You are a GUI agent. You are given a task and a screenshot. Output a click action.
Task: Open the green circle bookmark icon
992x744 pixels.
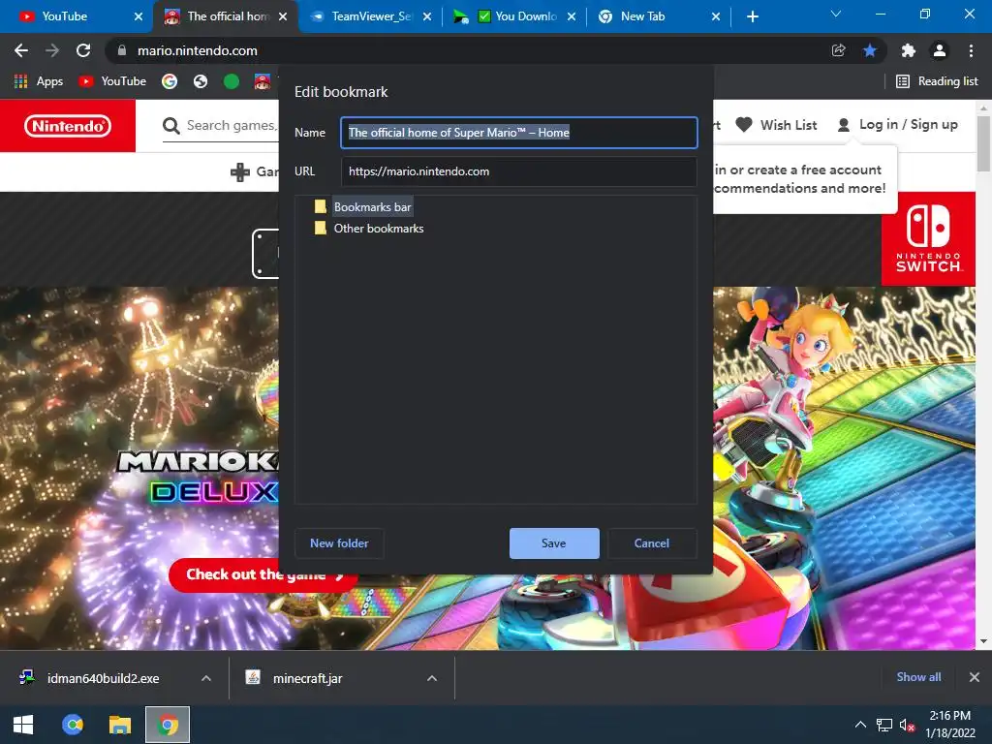(232, 81)
